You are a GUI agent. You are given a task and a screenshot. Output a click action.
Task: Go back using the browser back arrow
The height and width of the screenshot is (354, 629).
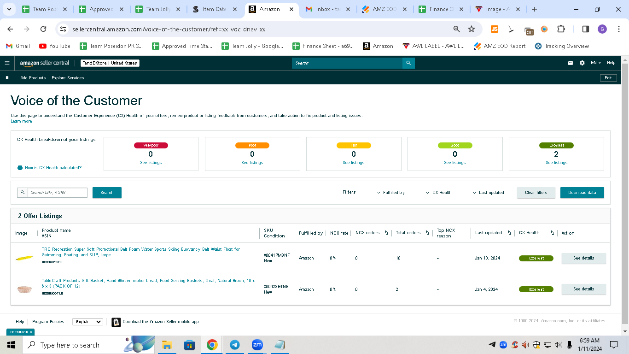[10, 29]
